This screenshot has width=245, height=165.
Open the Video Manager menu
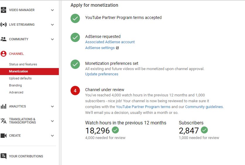(x=22, y=10)
